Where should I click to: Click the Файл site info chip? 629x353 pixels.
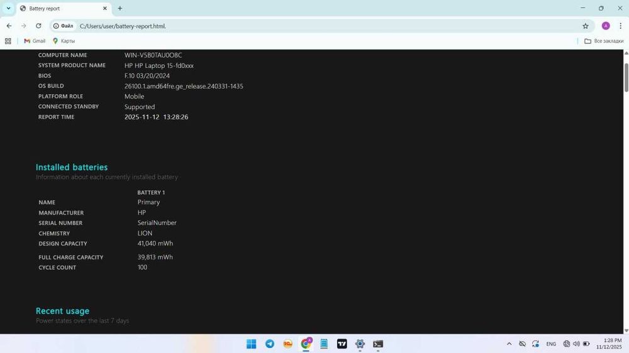64,26
